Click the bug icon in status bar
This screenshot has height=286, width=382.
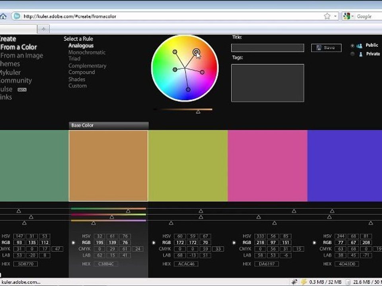coord(294,282)
